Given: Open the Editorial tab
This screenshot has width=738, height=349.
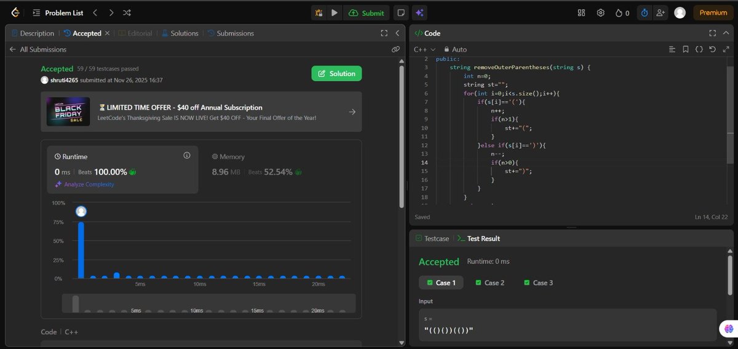Looking at the screenshot, I should [x=135, y=33].
